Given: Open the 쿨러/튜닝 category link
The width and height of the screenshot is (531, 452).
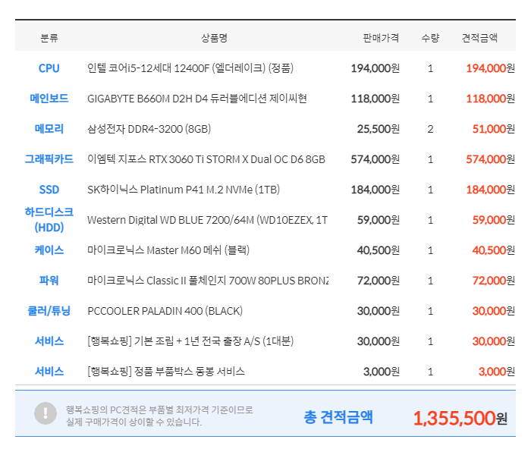Looking at the screenshot, I should click(49, 311).
